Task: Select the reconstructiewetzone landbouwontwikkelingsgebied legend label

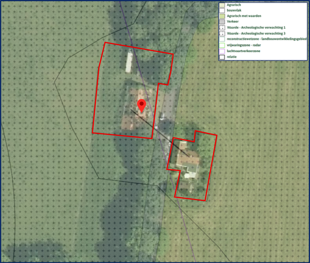Action: tap(267, 39)
